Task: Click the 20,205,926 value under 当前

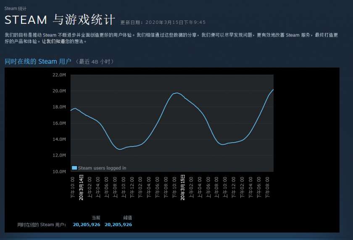Action: point(87,225)
